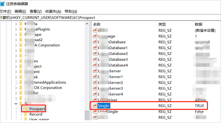Click the (数值未设置) data cell
Viewport: 221px width, 123px height.
205,30
